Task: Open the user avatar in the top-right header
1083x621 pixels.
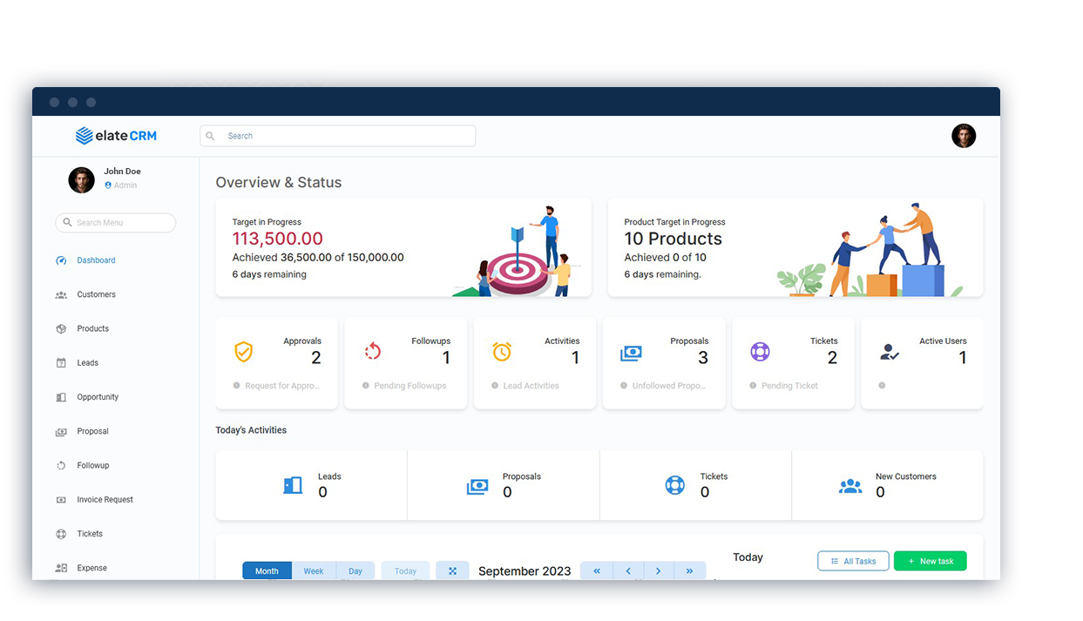Action: tap(964, 136)
